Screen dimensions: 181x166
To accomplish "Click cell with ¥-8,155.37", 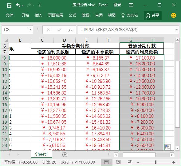I will point(97,58).
